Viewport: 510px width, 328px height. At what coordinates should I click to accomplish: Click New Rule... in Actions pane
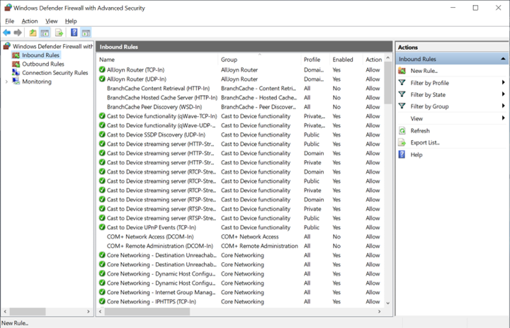click(x=424, y=71)
